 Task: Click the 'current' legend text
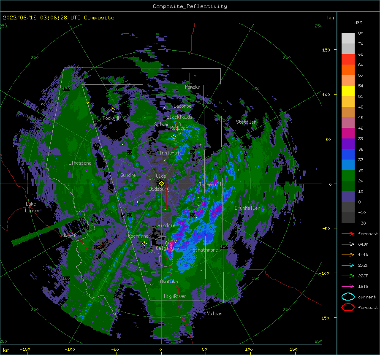[x=367, y=297]
